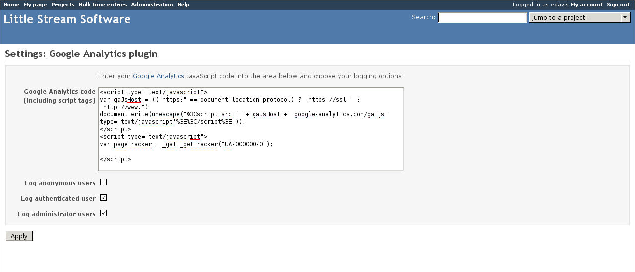Screen dimensions: 635x272
Task: Focus the Google Analytics code textarea
Action: point(251,129)
